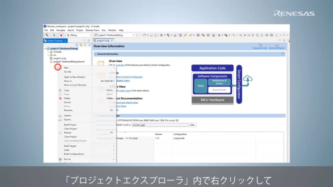
Task: Click the src\smc_gen location field
Action: click(x=160, y=125)
